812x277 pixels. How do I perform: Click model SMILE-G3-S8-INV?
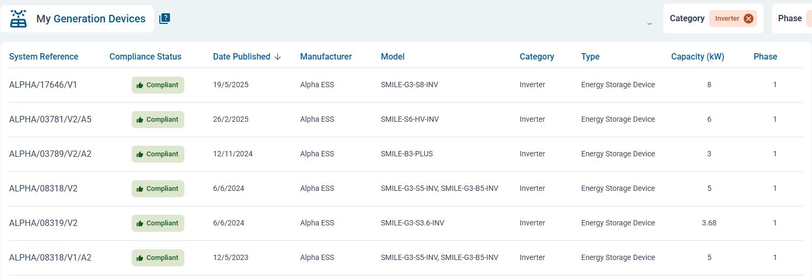410,85
